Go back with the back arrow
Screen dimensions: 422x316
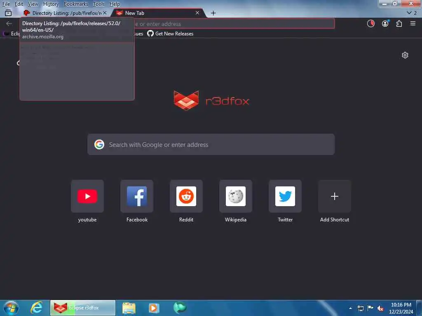[9, 23]
